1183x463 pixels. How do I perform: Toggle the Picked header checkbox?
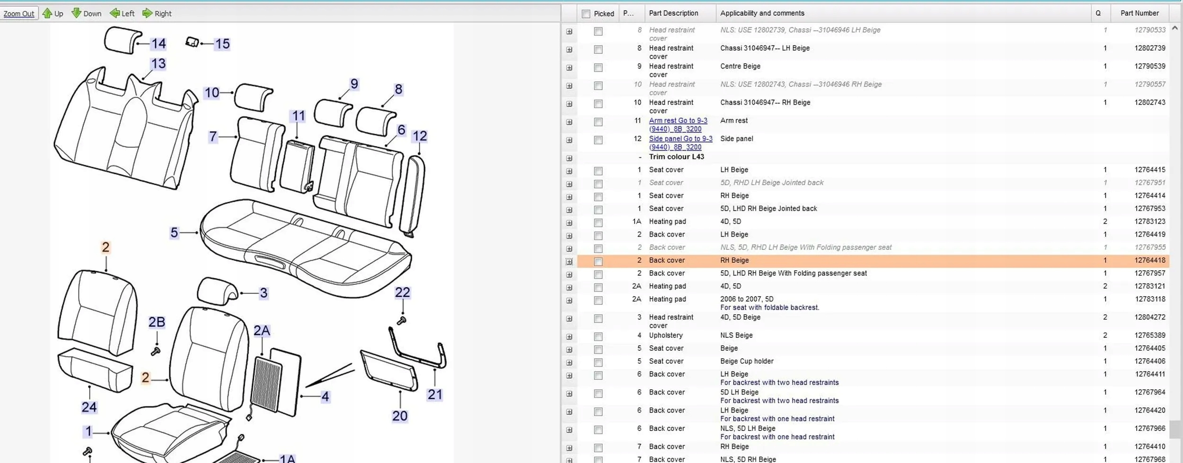click(x=586, y=14)
